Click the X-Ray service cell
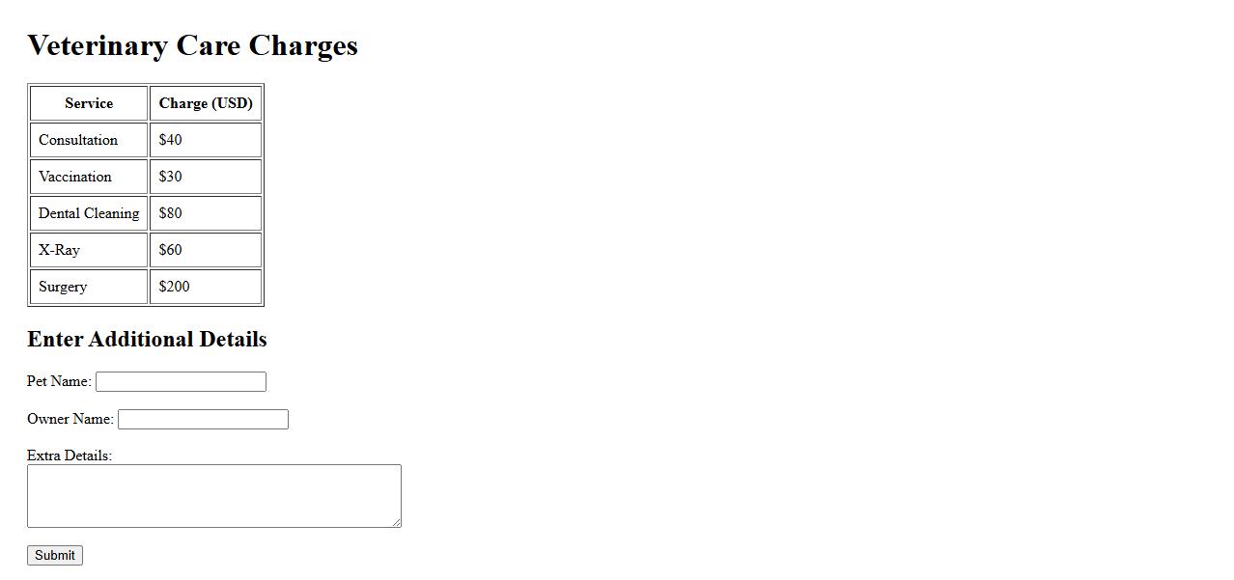 (x=60, y=250)
